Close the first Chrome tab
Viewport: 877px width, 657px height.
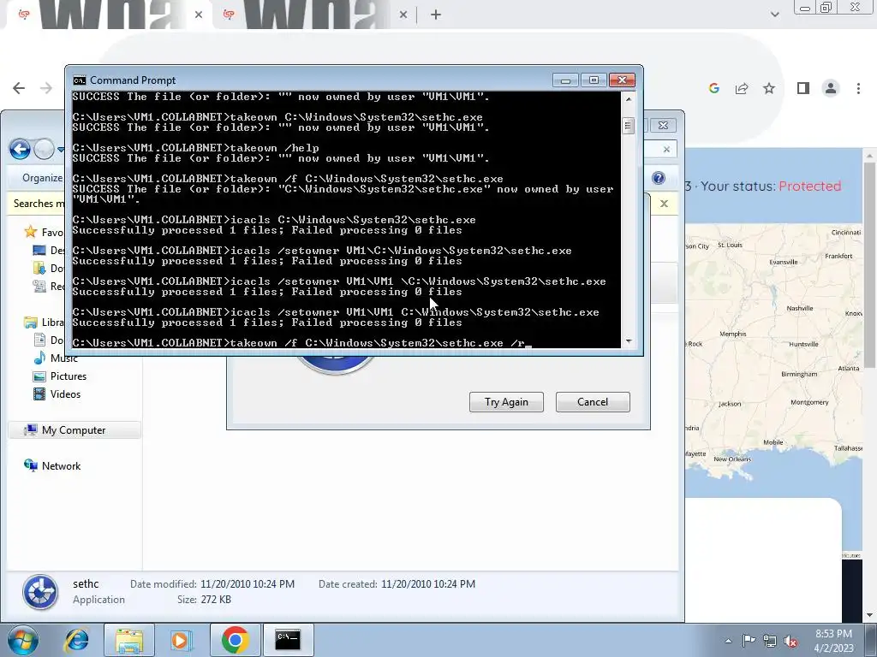point(199,15)
